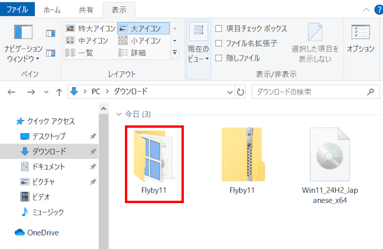
Task: Switch to the 共有 ribbon tab
Action: 86,10
